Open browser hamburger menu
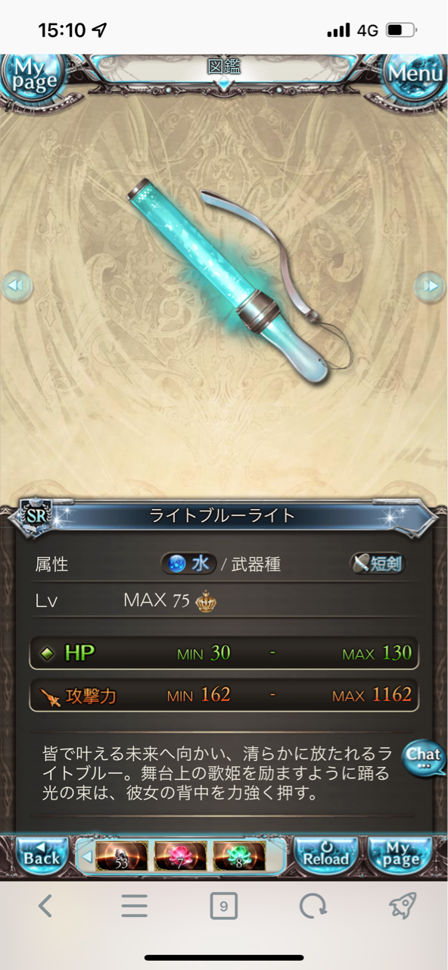Viewport: 448px width, 970px height. click(x=135, y=906)
